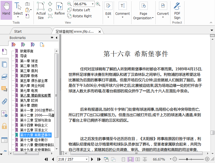This screenshot has width=215, height=163.
Task: Open the Layers sidebar icon
Action: (4, 77)
